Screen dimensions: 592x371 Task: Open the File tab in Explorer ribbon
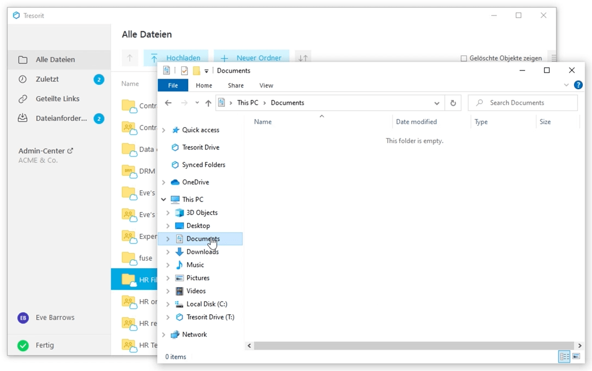[173, 85]
